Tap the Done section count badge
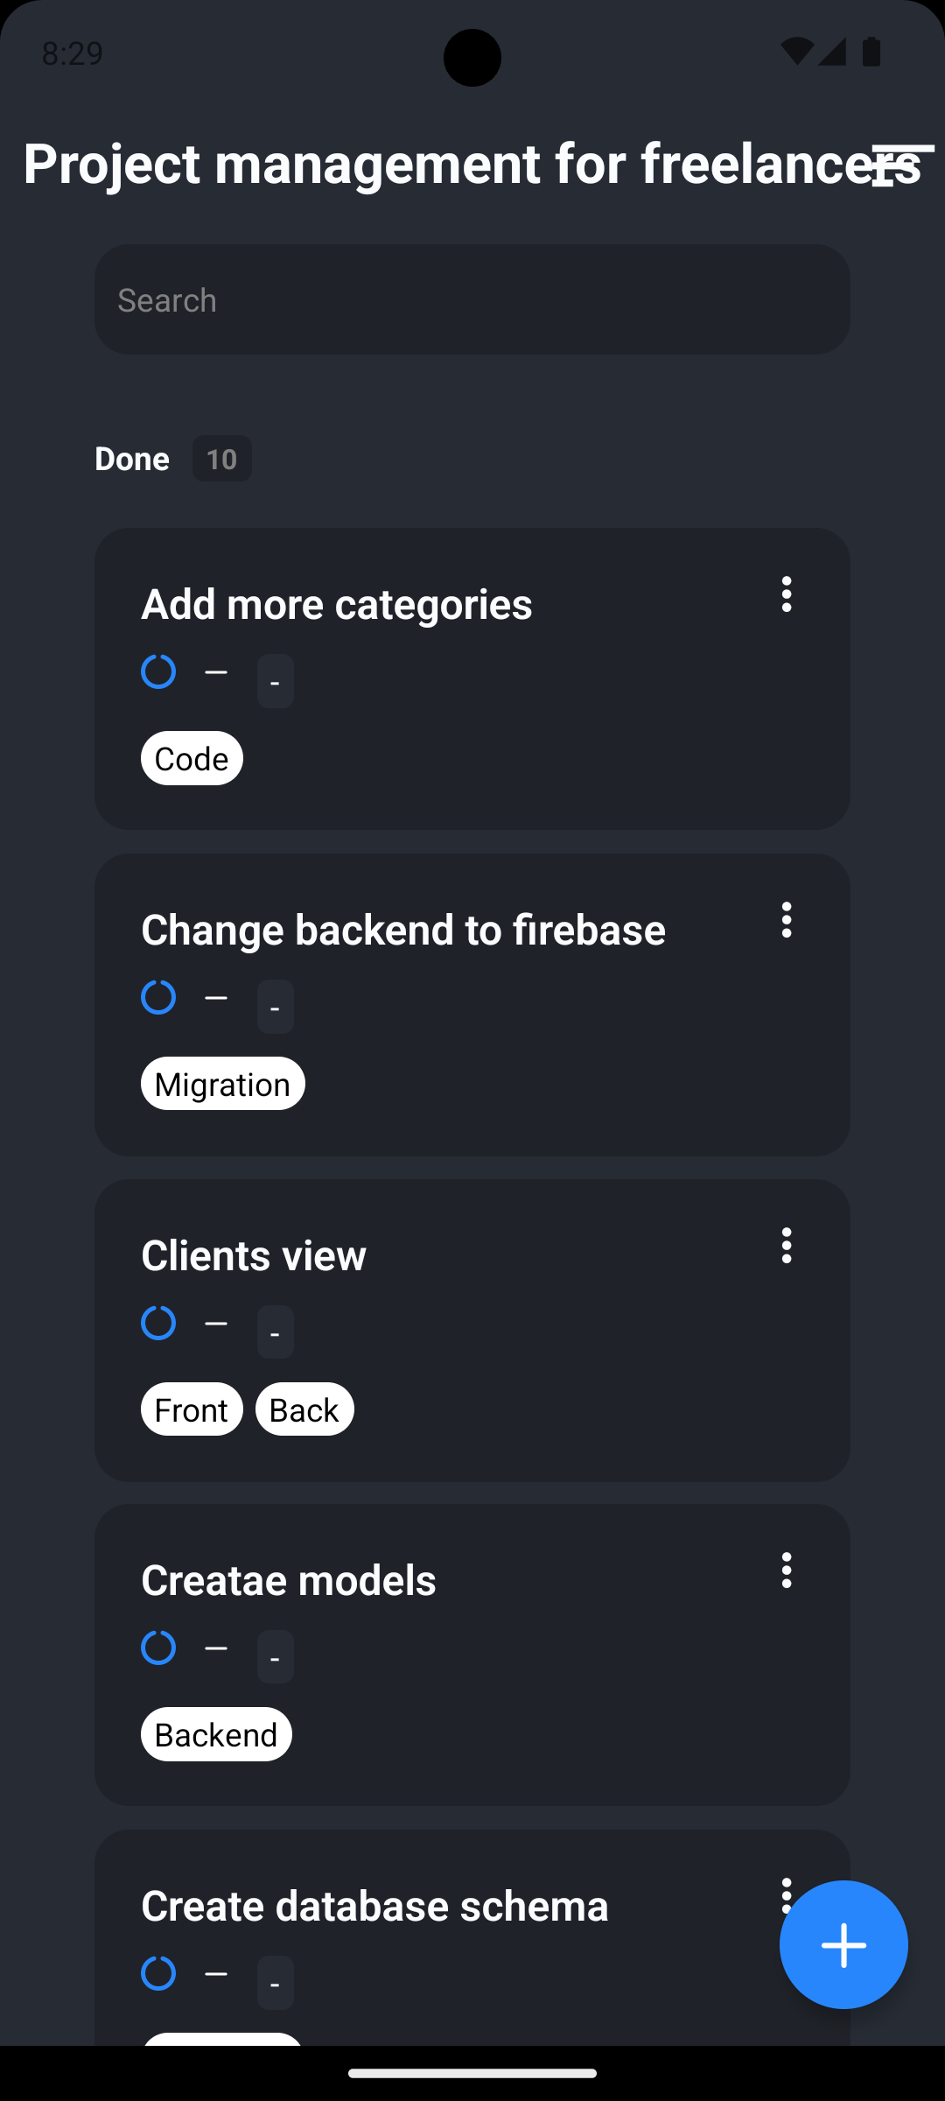This screenshot has height=2101, width=945. (x=221, y=459)
